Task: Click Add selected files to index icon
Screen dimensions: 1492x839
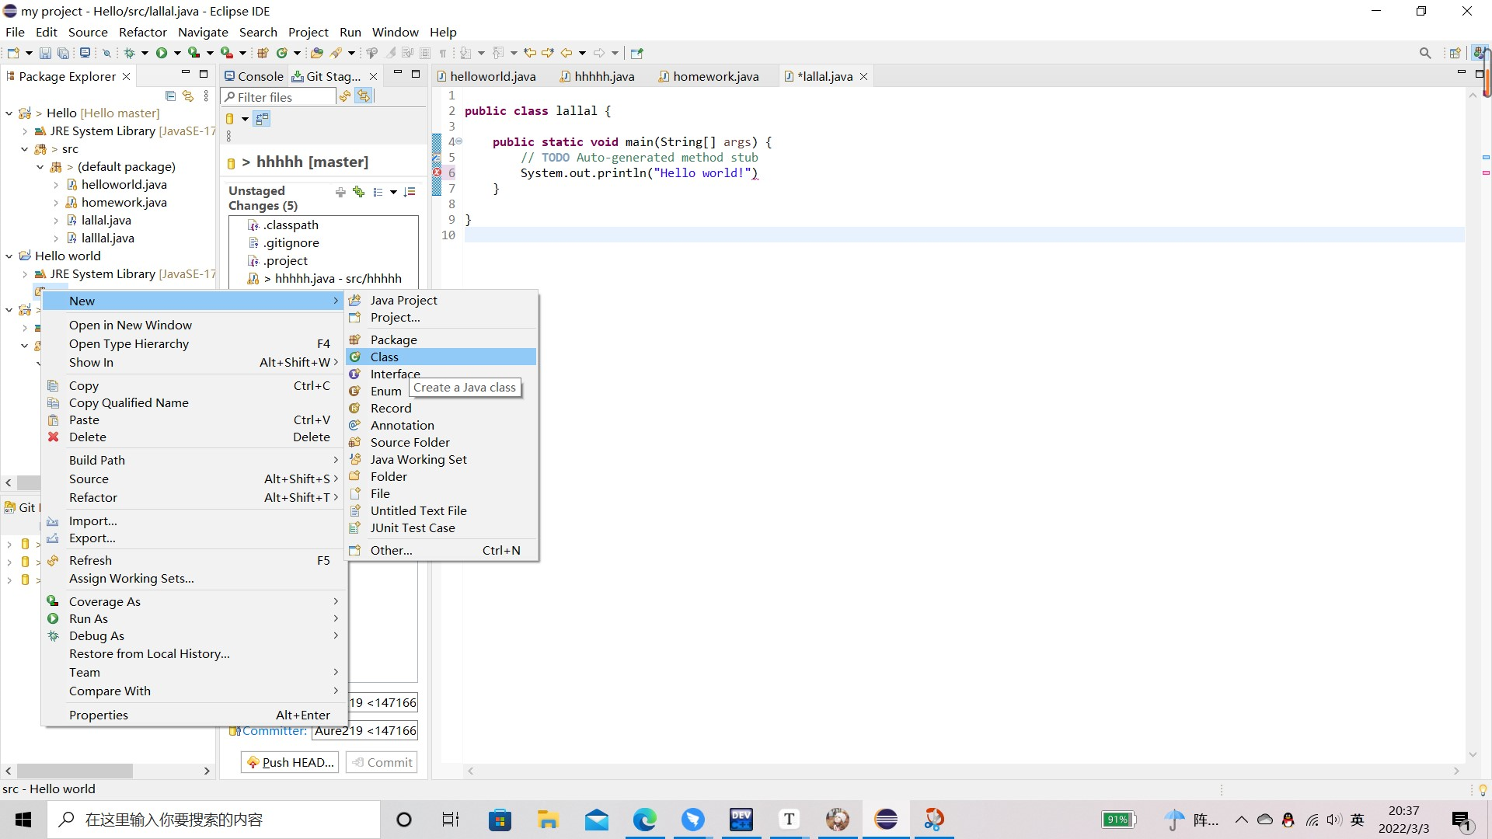Action: (x=340, y=192)
